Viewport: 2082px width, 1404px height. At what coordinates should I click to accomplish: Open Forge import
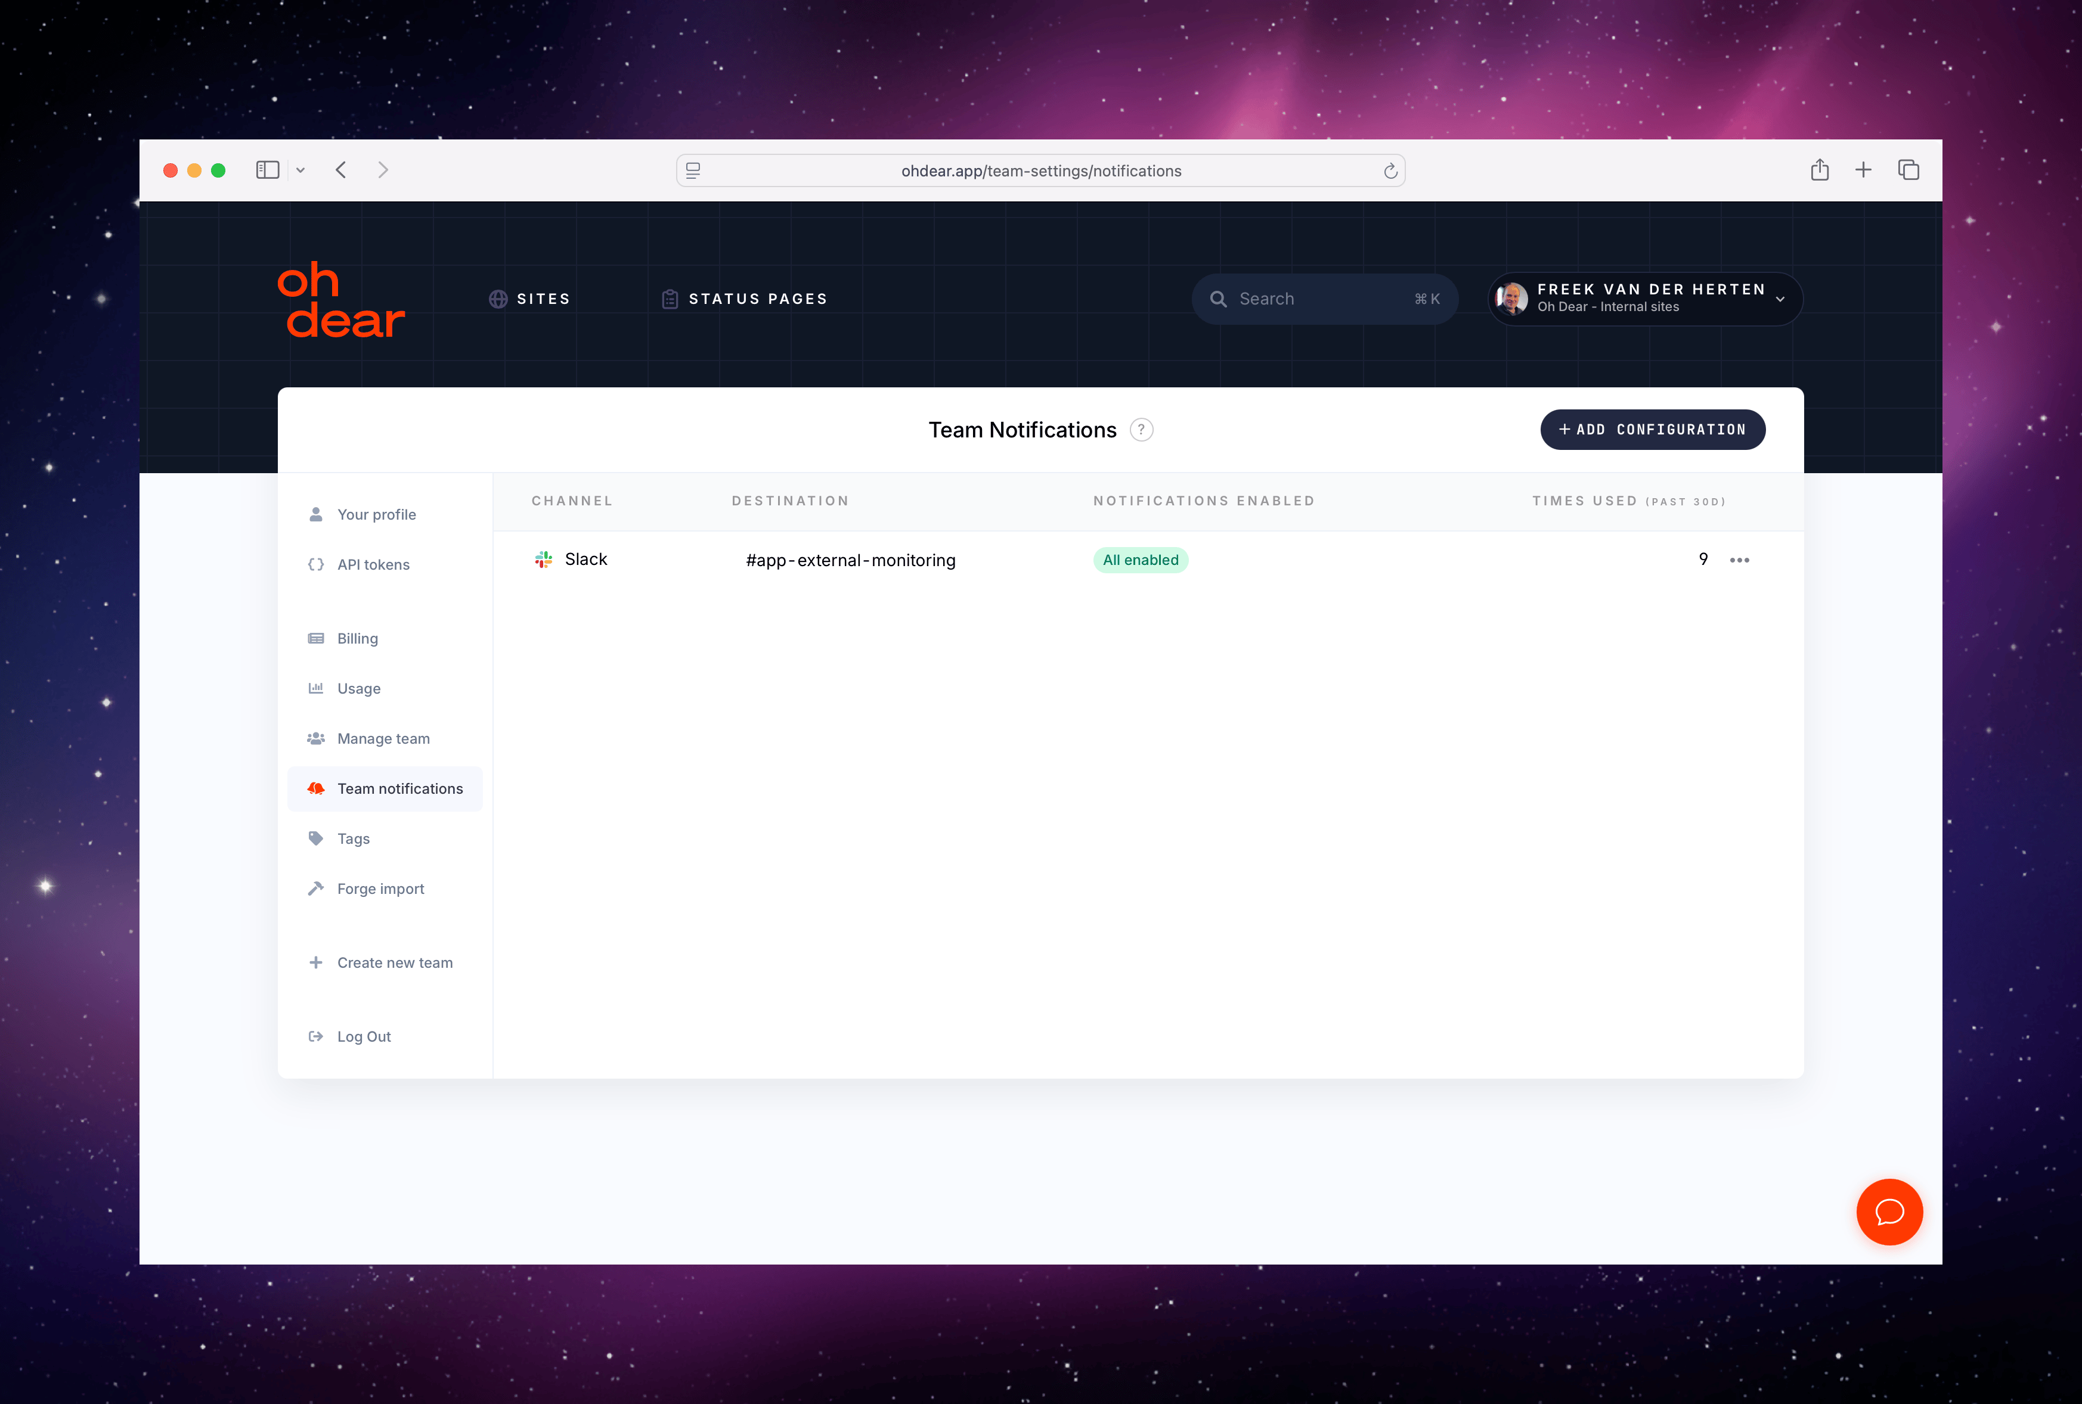(x=385, y=889)
